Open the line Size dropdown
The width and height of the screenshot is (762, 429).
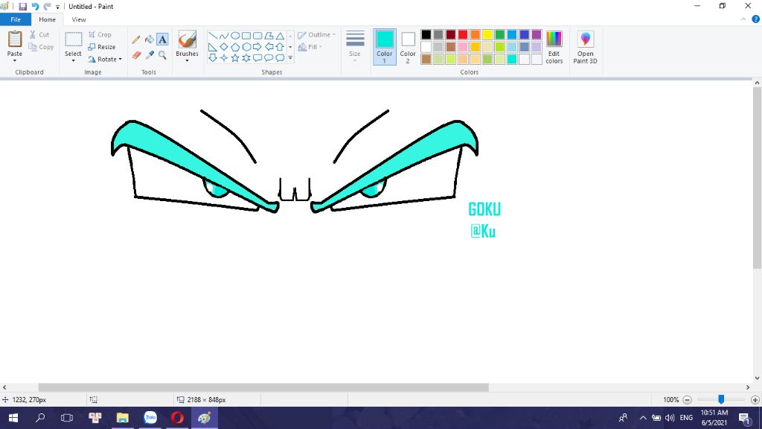(x=355, y=47)
